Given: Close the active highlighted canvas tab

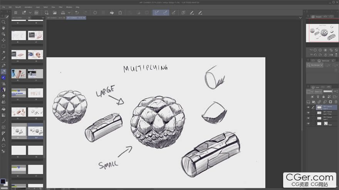Looking at the screenshot, I should 84,18.
